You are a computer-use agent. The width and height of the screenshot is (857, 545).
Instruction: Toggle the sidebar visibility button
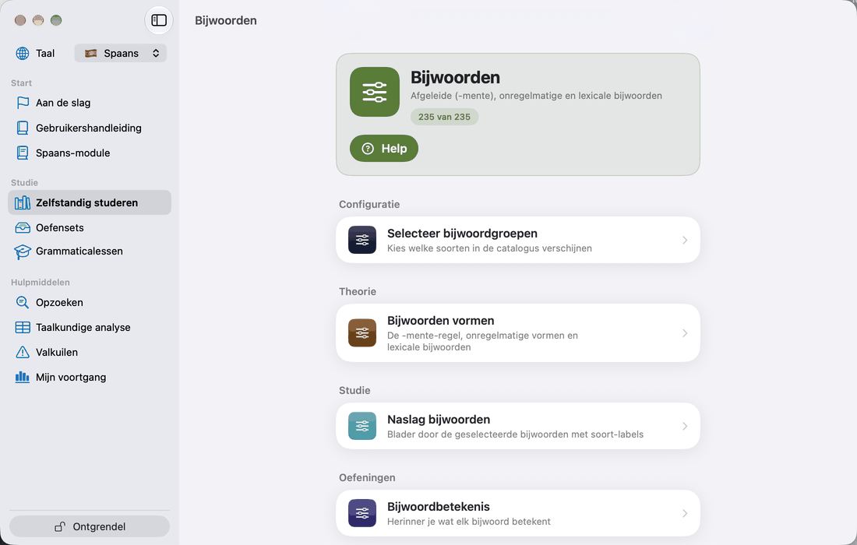coord(159,20)
